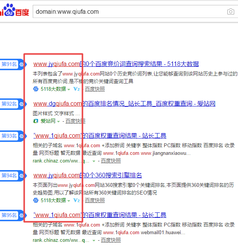Image resolution: width=238 pixels, height=246 pixels.
Task: Open www.jyqiufa.com 百度竞价词查询 result title
Action: pyautogui.click(x=116, y=64)
